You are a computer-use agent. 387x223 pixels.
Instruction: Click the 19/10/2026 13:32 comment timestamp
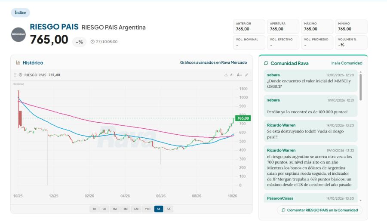tap(341, 150)
